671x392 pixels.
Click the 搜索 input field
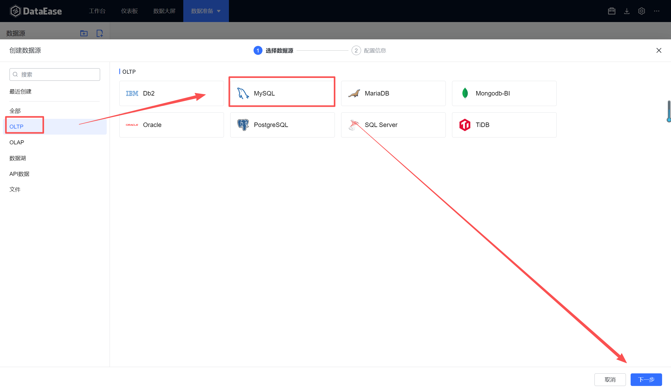[58, 74]
